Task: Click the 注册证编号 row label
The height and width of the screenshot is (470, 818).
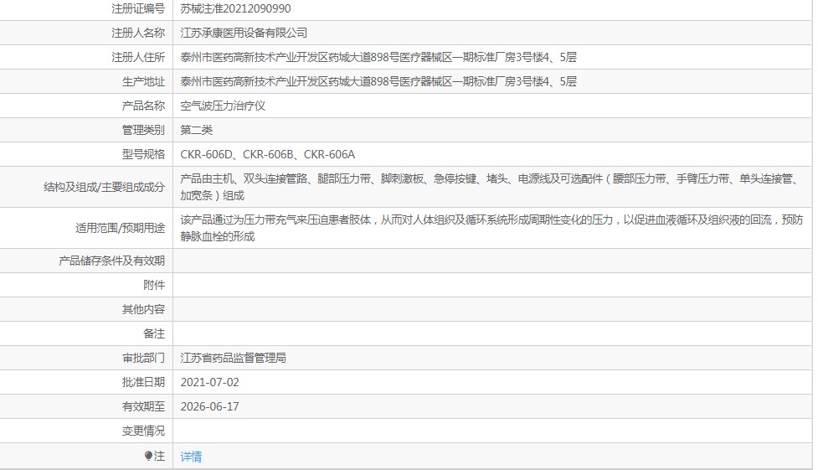Action: (x=138, y=9)
